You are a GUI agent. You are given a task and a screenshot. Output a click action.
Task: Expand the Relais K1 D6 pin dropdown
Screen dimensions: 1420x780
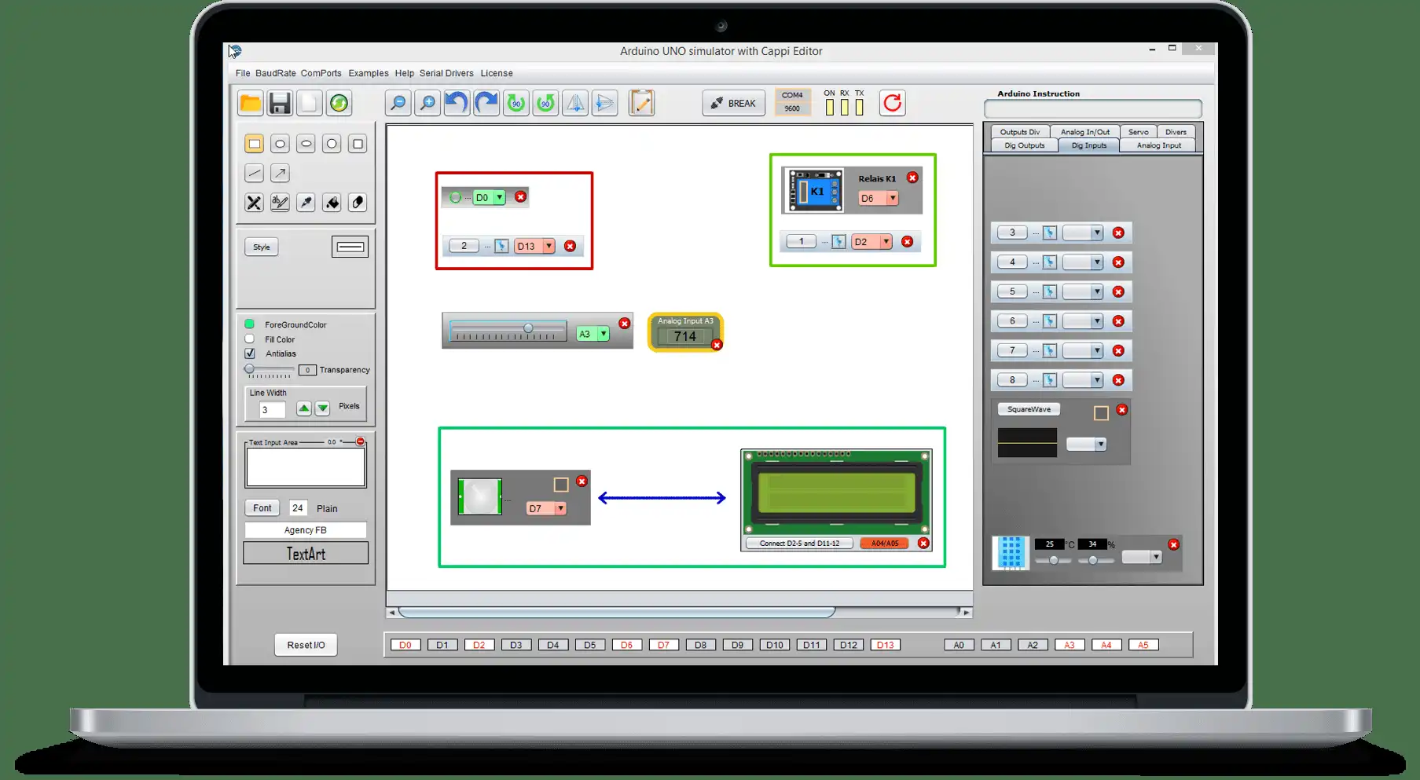point(893,199)
